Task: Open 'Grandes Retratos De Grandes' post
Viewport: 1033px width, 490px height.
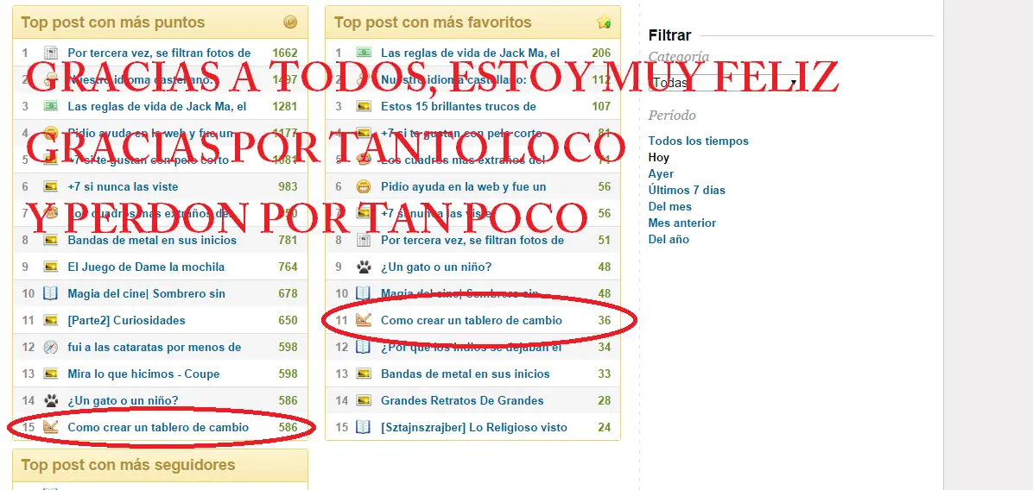Action: (462, 400)
